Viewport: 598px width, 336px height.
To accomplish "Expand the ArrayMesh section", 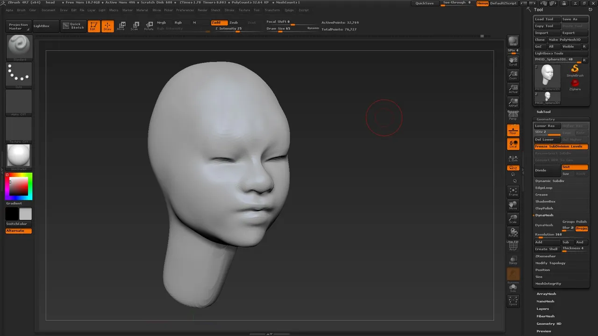I will [546, 294].
